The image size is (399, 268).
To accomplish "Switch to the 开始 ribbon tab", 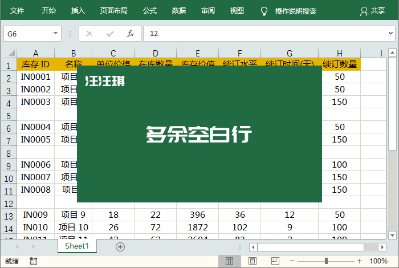I will [48, 11].
